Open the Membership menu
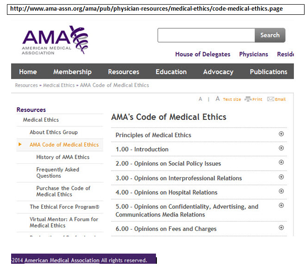This screenshot has height=267, width=305. 72,72
